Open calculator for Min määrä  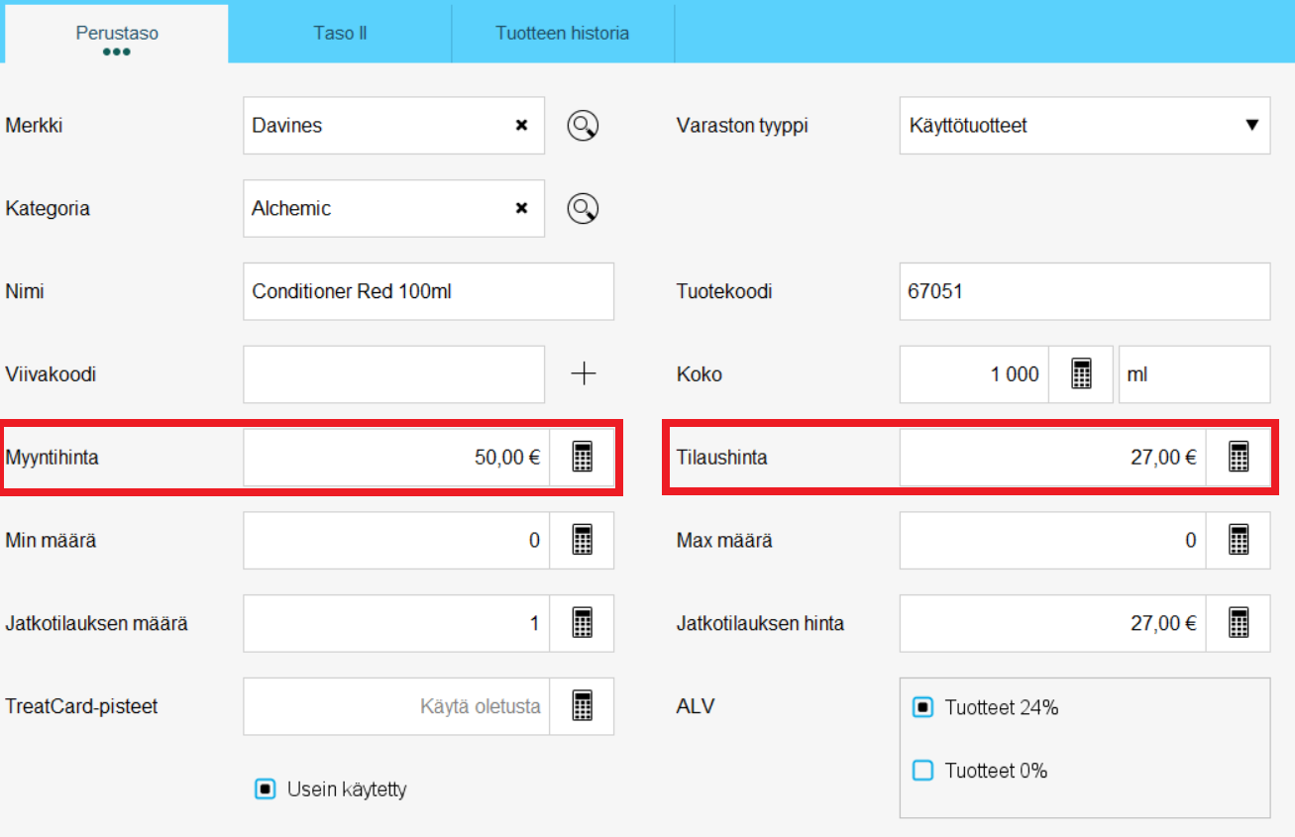click(583, 541)
